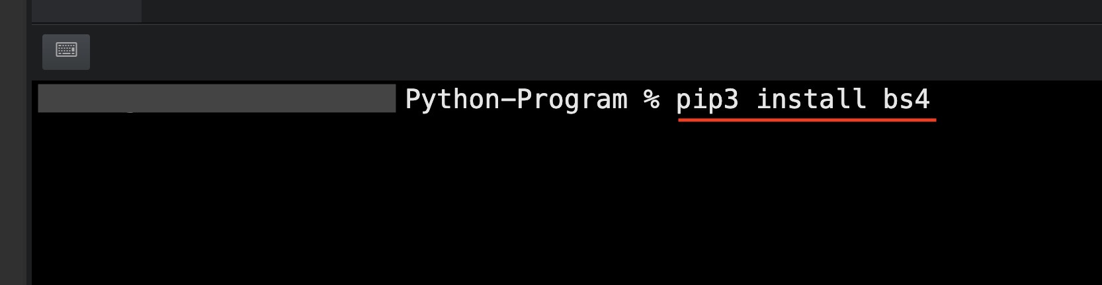Click bs4 at the end of the command
1102x285 pixels.
coord(906,100)
